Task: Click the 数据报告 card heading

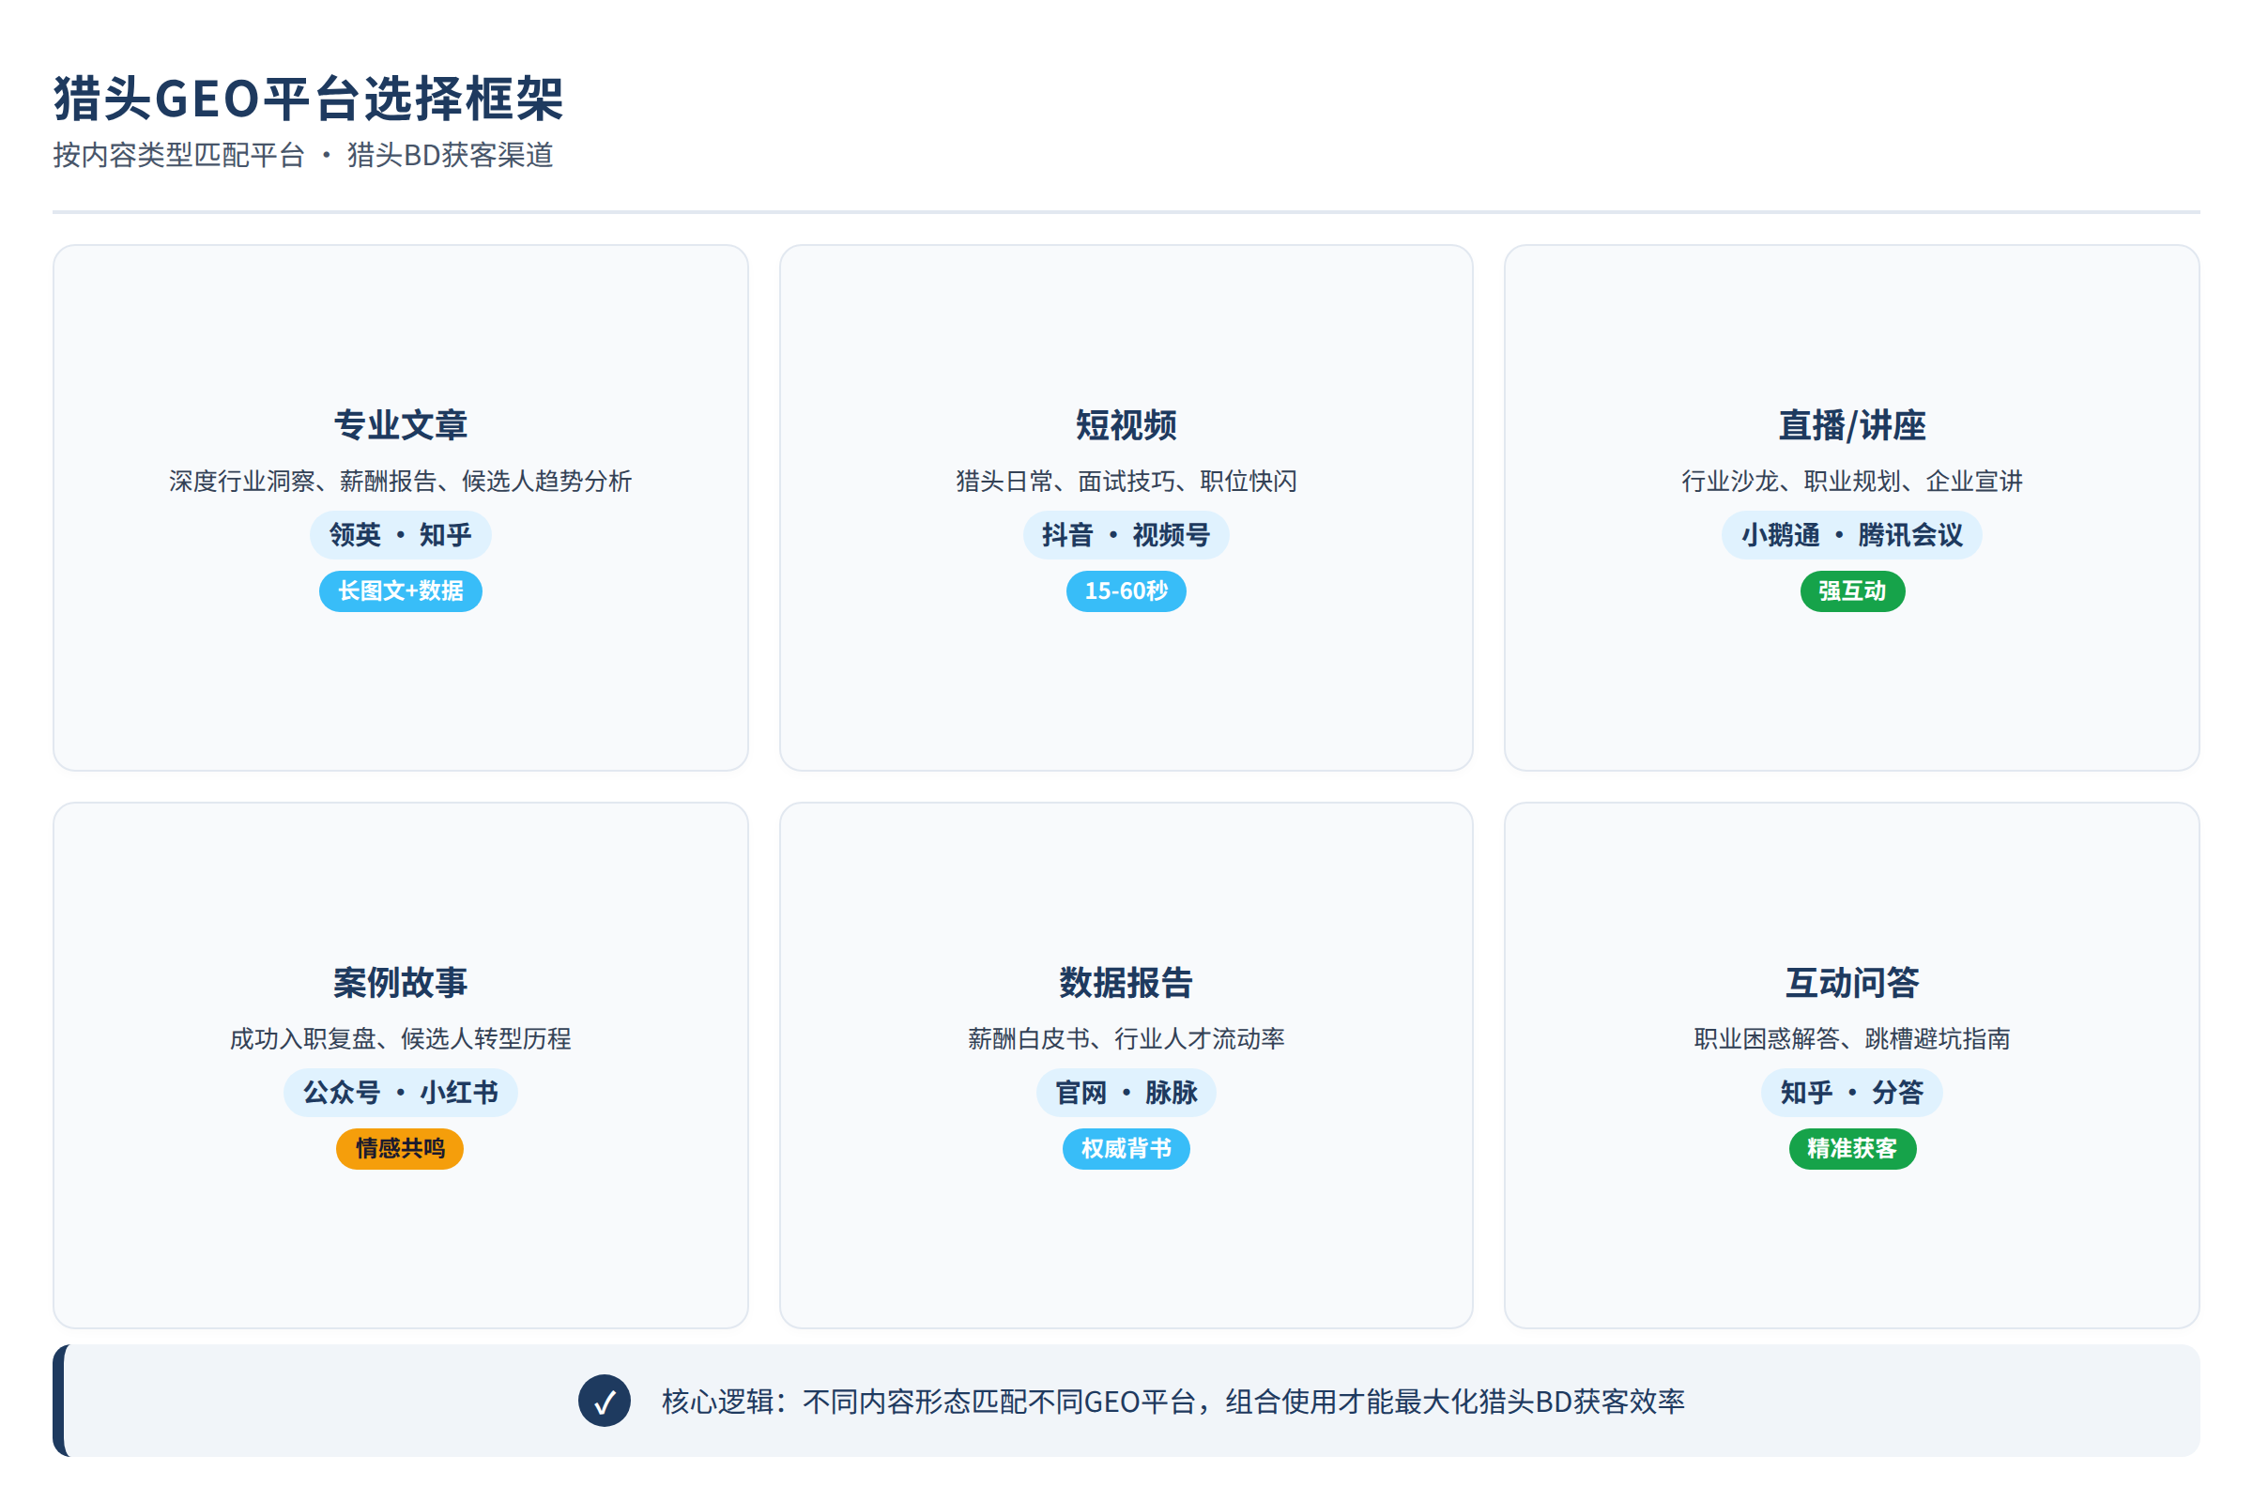Action: point(1126,982)
